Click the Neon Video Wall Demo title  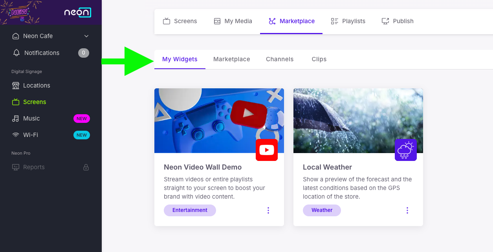(x=203, y=167)
